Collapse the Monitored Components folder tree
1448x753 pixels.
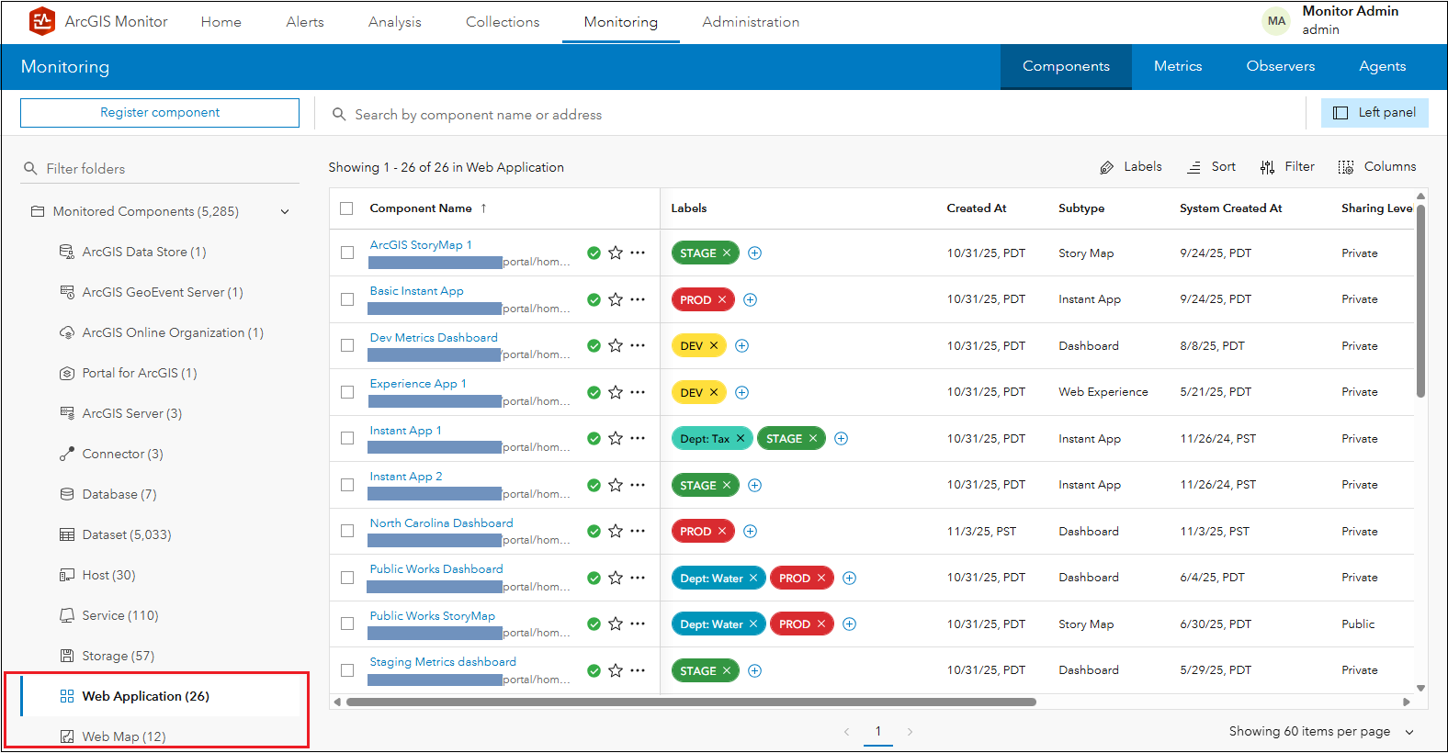(x=285, y=212)
